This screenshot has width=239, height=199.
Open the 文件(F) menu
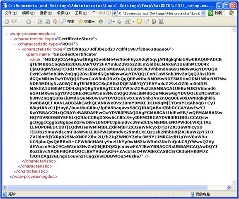[11, 13]
